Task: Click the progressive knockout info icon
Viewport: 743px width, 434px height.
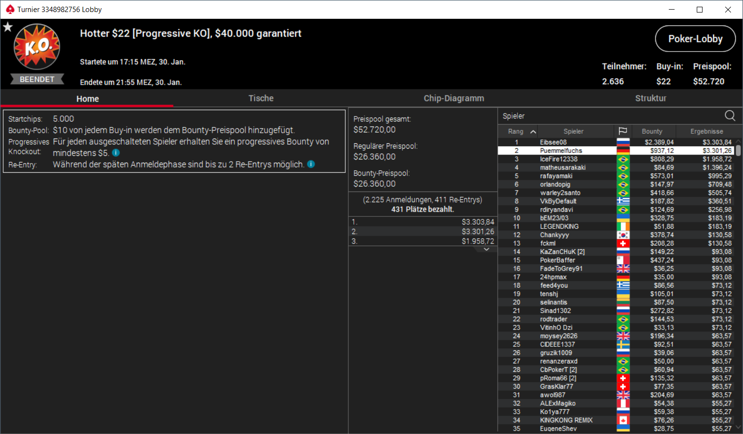Action: 116,153
